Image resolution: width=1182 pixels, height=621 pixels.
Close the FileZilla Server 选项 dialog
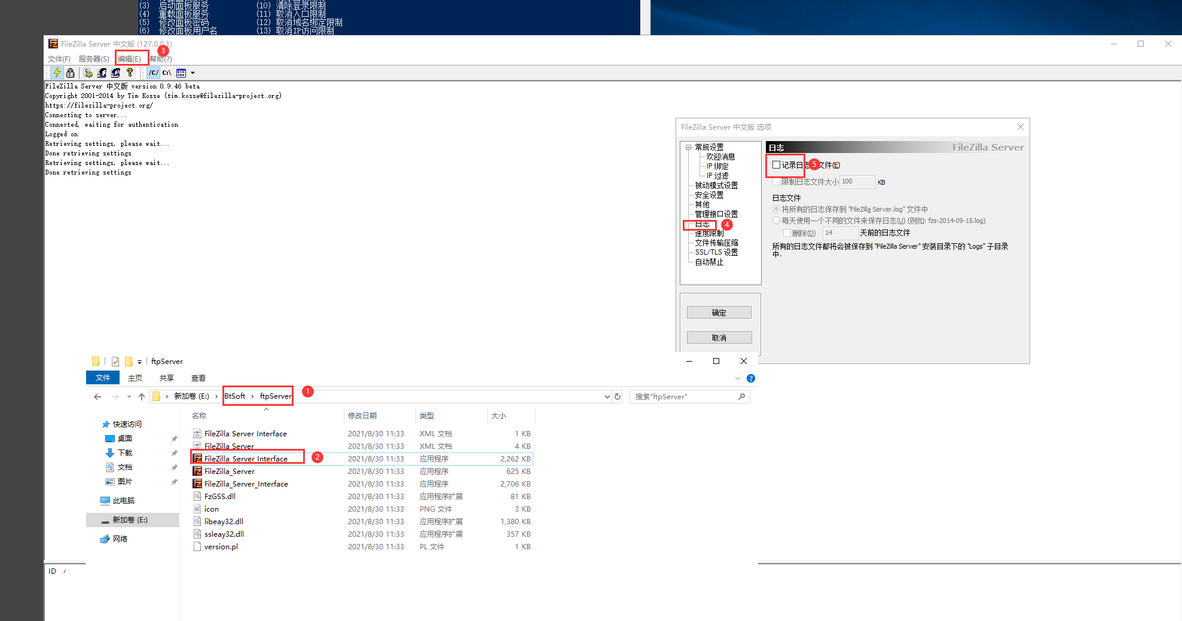1021,127
